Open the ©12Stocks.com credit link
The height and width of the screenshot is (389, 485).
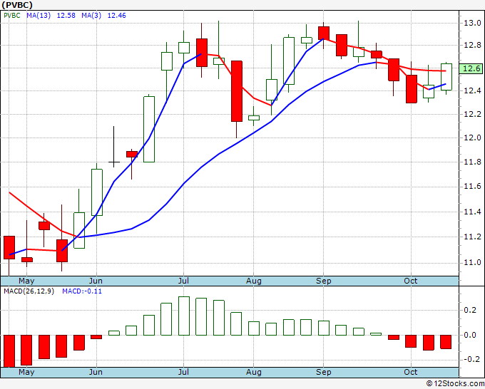(x=455, y=383)
